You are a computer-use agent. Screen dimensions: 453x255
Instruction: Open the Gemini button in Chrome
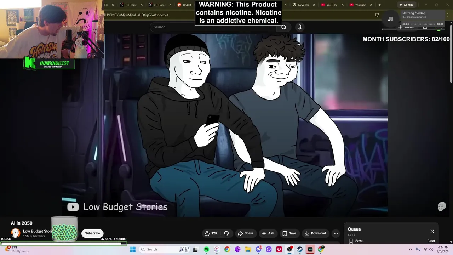(x=406, y=5)
